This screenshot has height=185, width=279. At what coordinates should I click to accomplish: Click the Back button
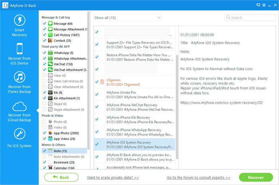[x=61, y=177]
